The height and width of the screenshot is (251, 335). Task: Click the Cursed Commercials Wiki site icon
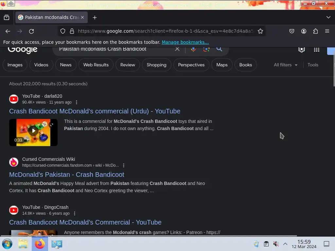click(x=14, y=162)
